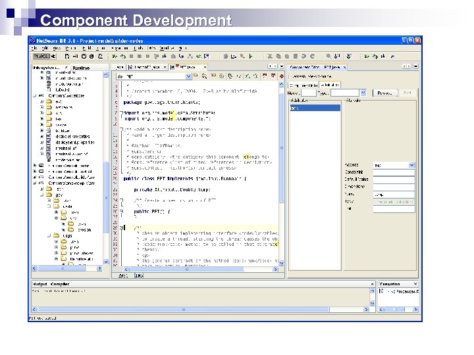Click Output panel horizontal scrollbar right arrow
Image resolution: width=474 pixels, height=355 pixels.
click(x=367, y=310)
